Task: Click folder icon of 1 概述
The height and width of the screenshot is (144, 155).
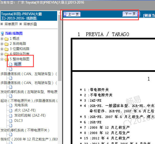Action: coord(6,39)
